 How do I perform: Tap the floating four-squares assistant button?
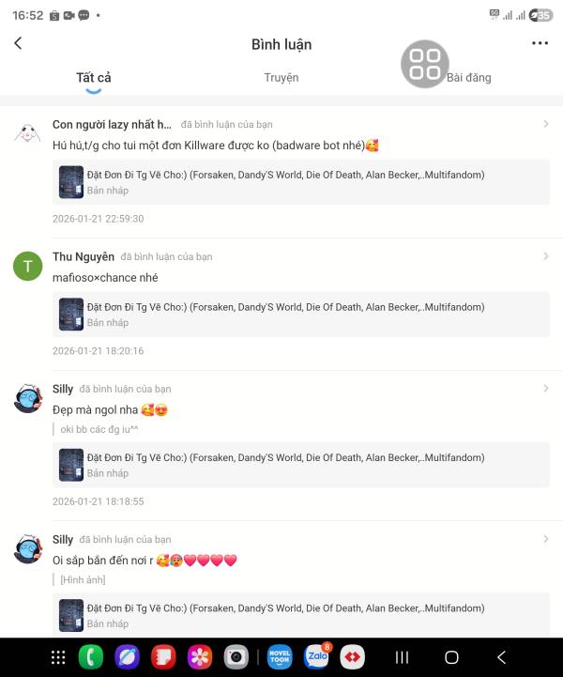pyautogui.click(x=425, y=64)
